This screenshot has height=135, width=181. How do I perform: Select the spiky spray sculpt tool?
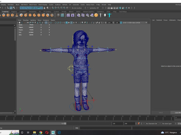30,15
